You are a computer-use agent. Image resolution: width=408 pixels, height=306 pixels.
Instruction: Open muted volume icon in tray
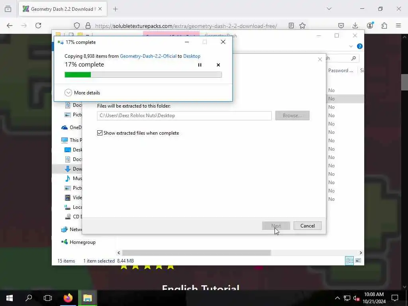[356, 298]
